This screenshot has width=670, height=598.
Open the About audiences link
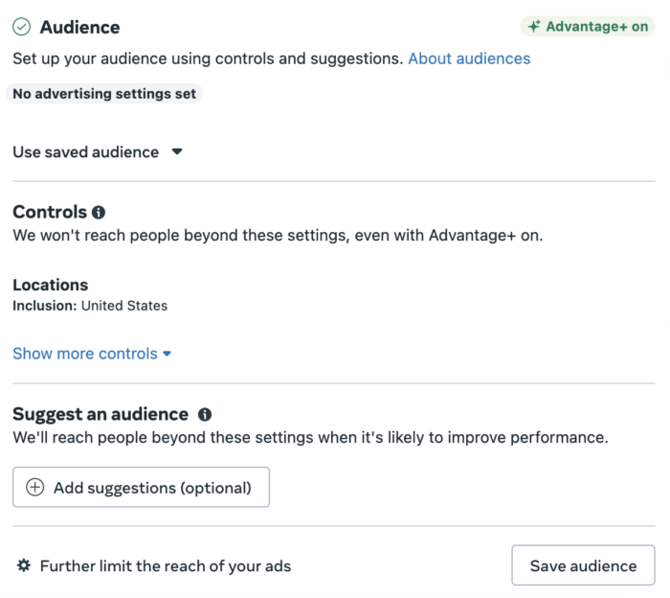[469, 58]
